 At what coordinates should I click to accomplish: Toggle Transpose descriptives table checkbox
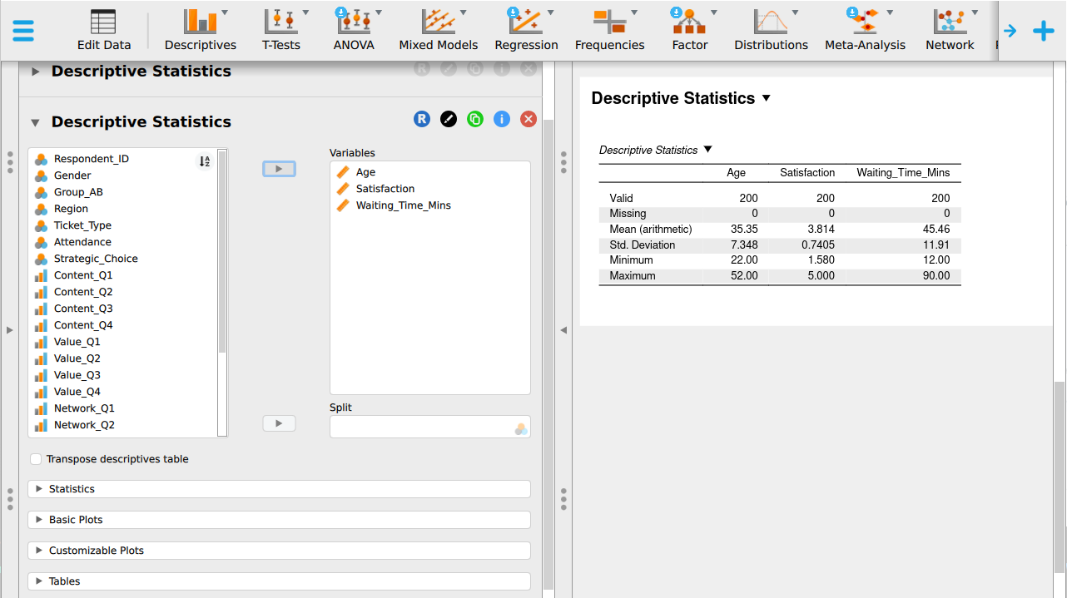pyautogui.click(x=36, y=459)
